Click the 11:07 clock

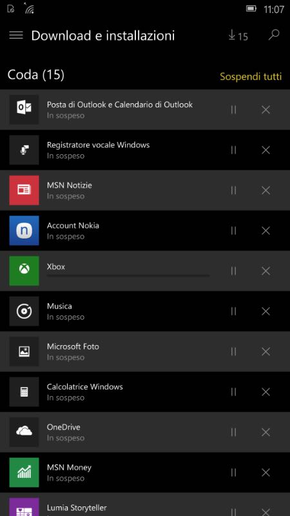click(x=273, y=9)
